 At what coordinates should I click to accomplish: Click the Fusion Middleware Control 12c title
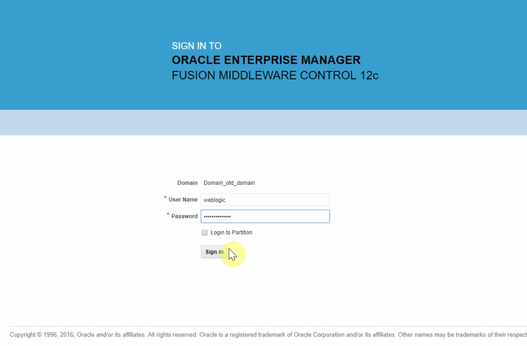click(x=275, y=75)
